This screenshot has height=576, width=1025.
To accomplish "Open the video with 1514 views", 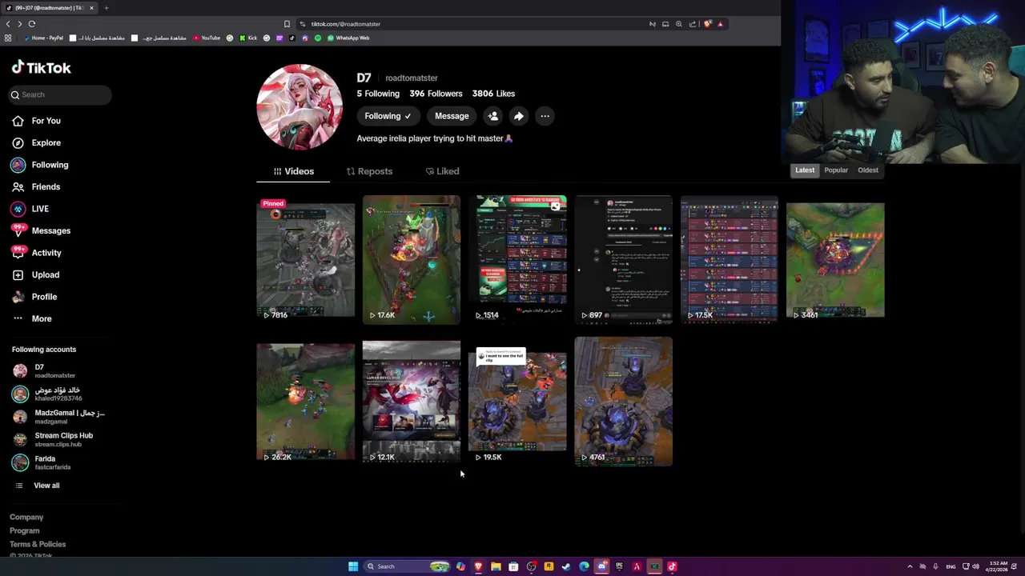I will [x=517, y=259].
